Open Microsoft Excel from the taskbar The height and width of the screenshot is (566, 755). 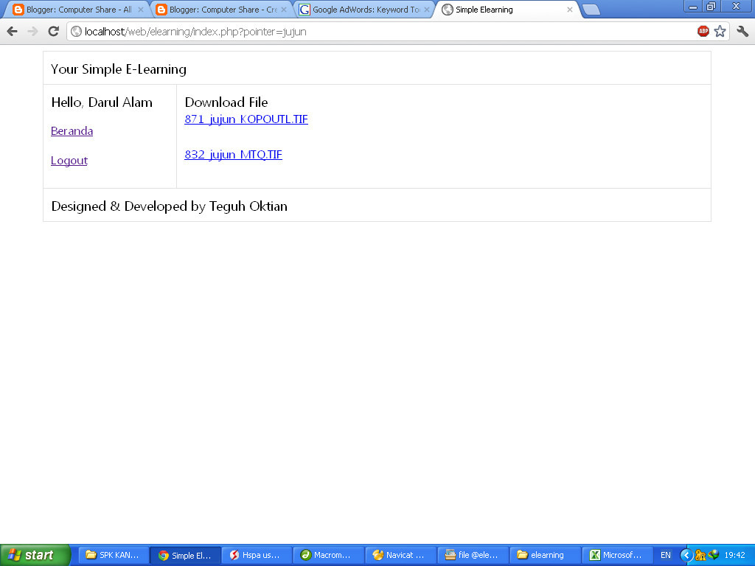(617, 555)
